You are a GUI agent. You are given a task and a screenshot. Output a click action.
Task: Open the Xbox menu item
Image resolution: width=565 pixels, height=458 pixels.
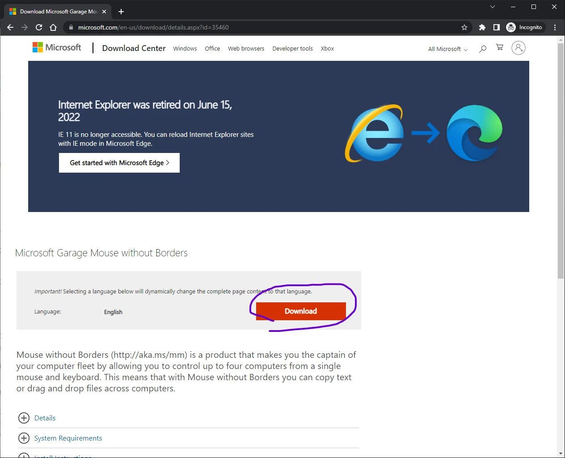pos(327,48)
